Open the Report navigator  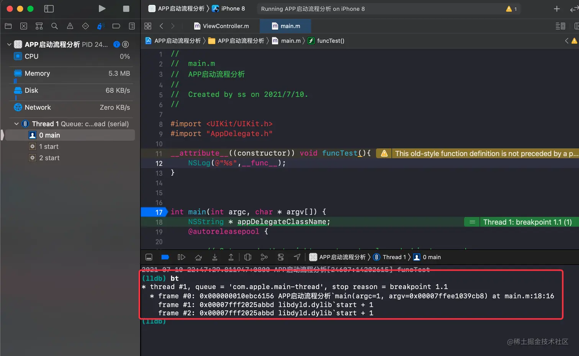click(x=132, y=26)
